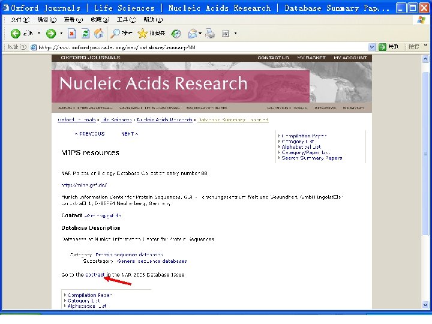The width and height of the screenshot is (432, 324).
Task: Open the Back history dropdown arrow
Action: coord(39,34)
